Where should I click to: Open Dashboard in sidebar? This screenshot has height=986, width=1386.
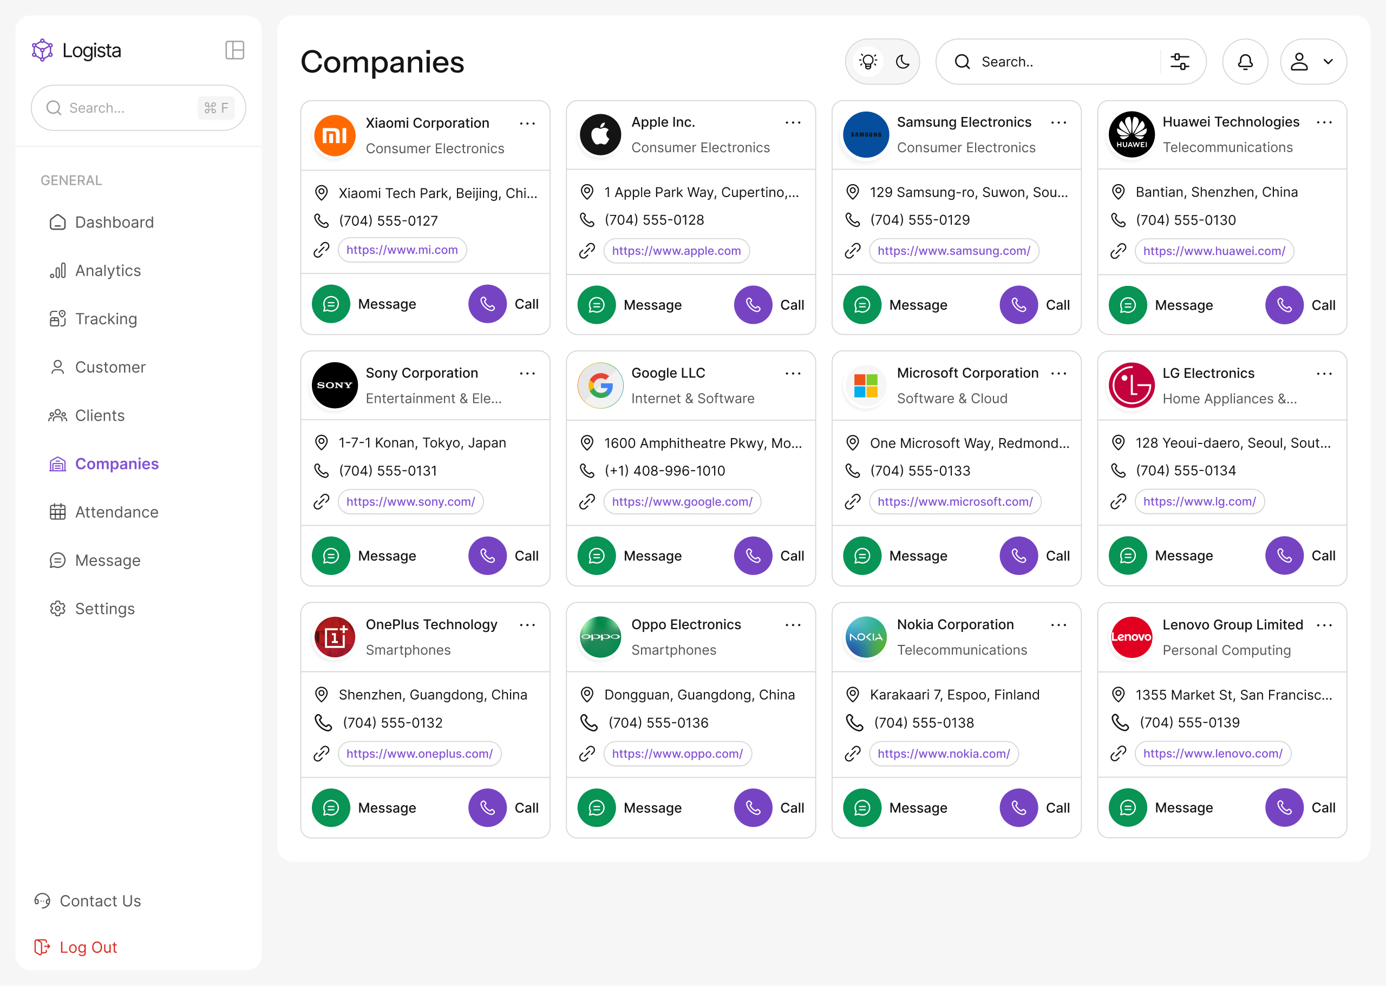point(101,222)
